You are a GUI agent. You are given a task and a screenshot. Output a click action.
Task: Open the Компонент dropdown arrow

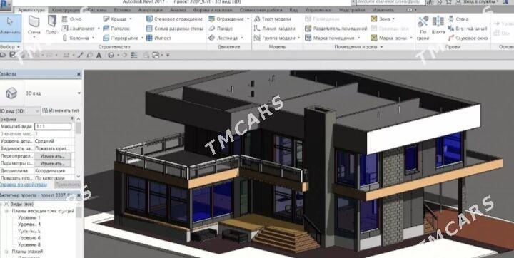pos(98,29)
